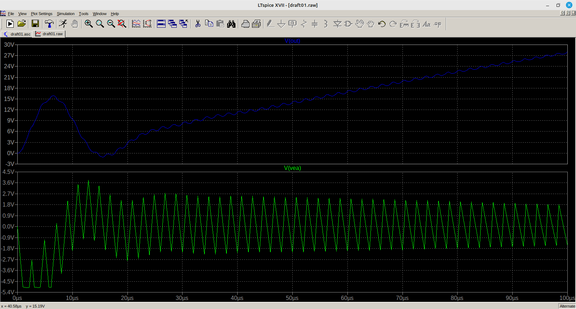Halt simulation with the hand icon

tap(75, 24)
